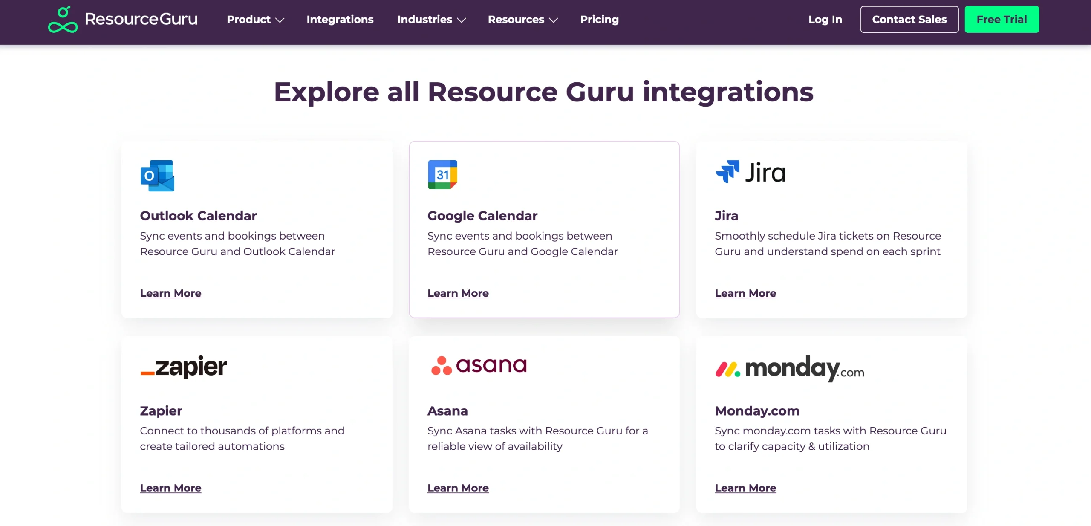Viewport: 1091px width, 526px height.
Task: Expand the Industries dropdown chevron
Action: click(x=462, y=20)
